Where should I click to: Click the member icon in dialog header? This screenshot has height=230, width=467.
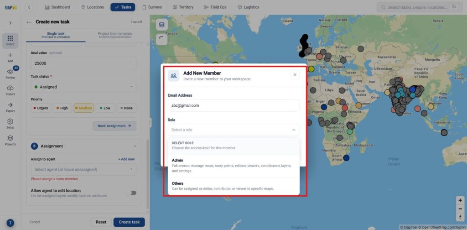(174, 76)
